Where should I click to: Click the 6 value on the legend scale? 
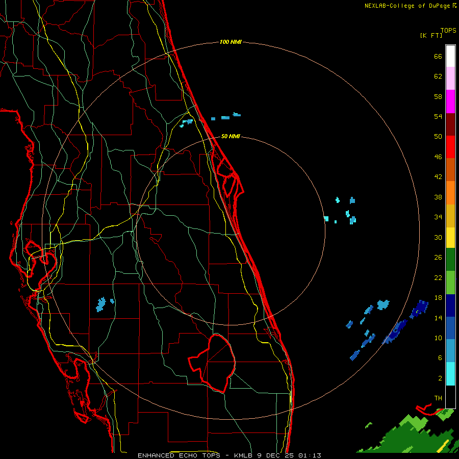coord(440,358)
